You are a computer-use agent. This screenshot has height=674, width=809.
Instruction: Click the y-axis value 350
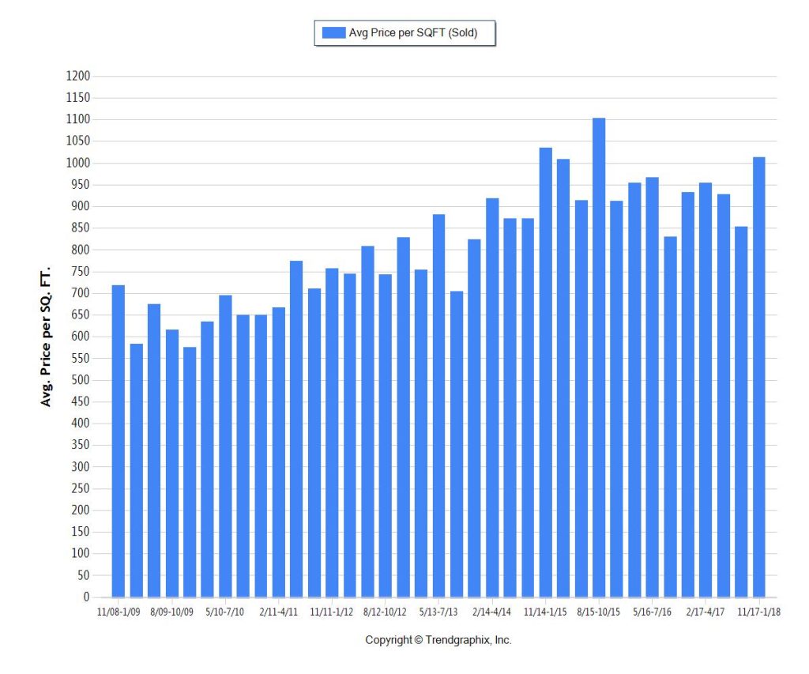pos(81,445)
